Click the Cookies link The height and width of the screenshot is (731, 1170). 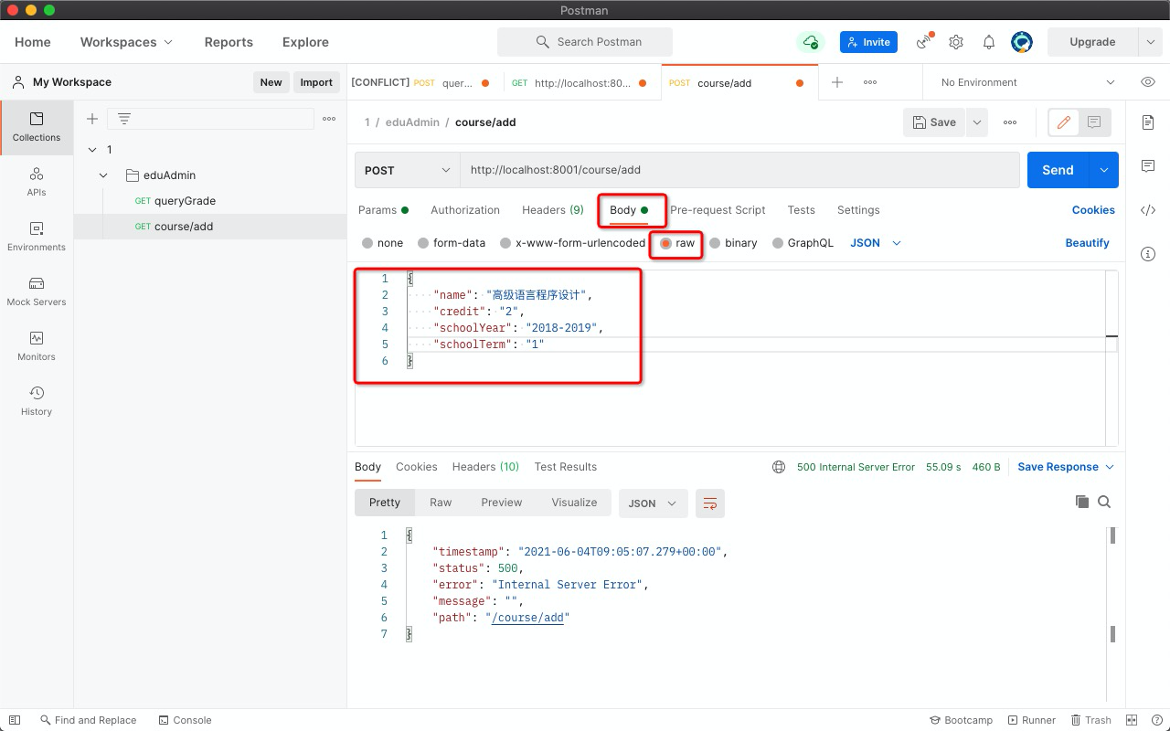tap(1093, 210)
